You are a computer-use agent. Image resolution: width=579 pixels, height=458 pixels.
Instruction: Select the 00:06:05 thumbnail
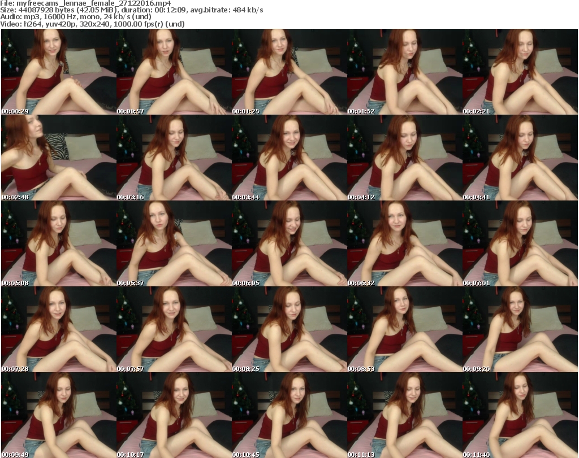pyautogui.click(x=289, y=244)
